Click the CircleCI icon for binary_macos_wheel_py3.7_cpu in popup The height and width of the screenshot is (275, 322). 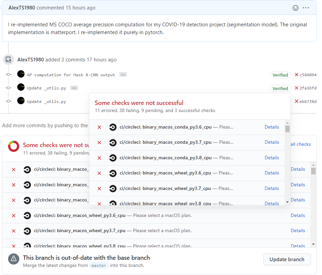(113, 189)
